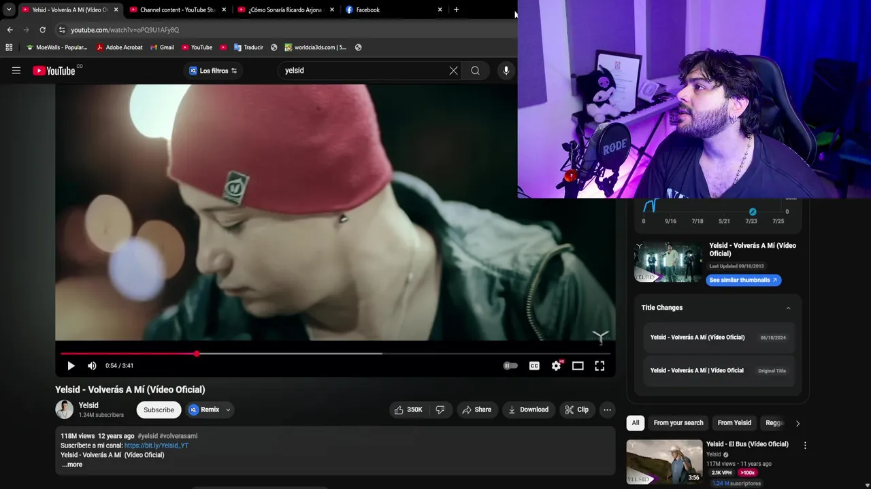The height and width of the screenshot is (489, 871).
Task: Click the chart marker at 7/23
Action: (753, 212)
